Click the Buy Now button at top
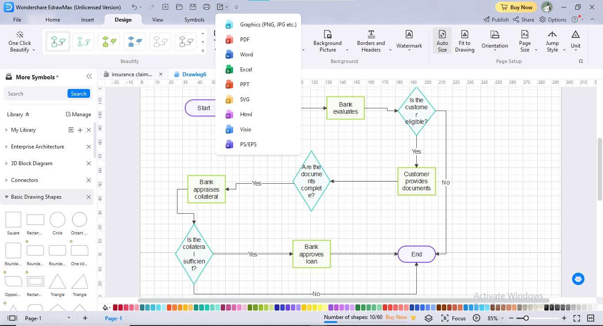Image resolution: width=603 pixels, height=326 pixels. pyautogui.click(x=516, y=7)
